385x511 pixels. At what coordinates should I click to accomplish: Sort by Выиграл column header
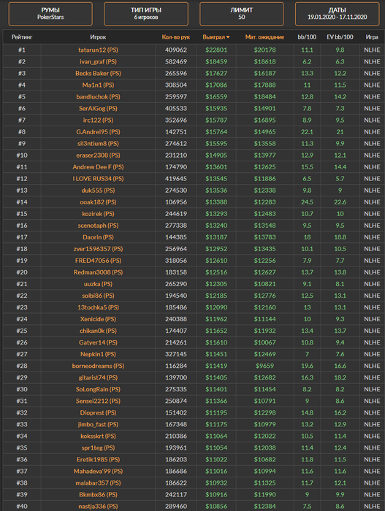click(x=214, y=37)
